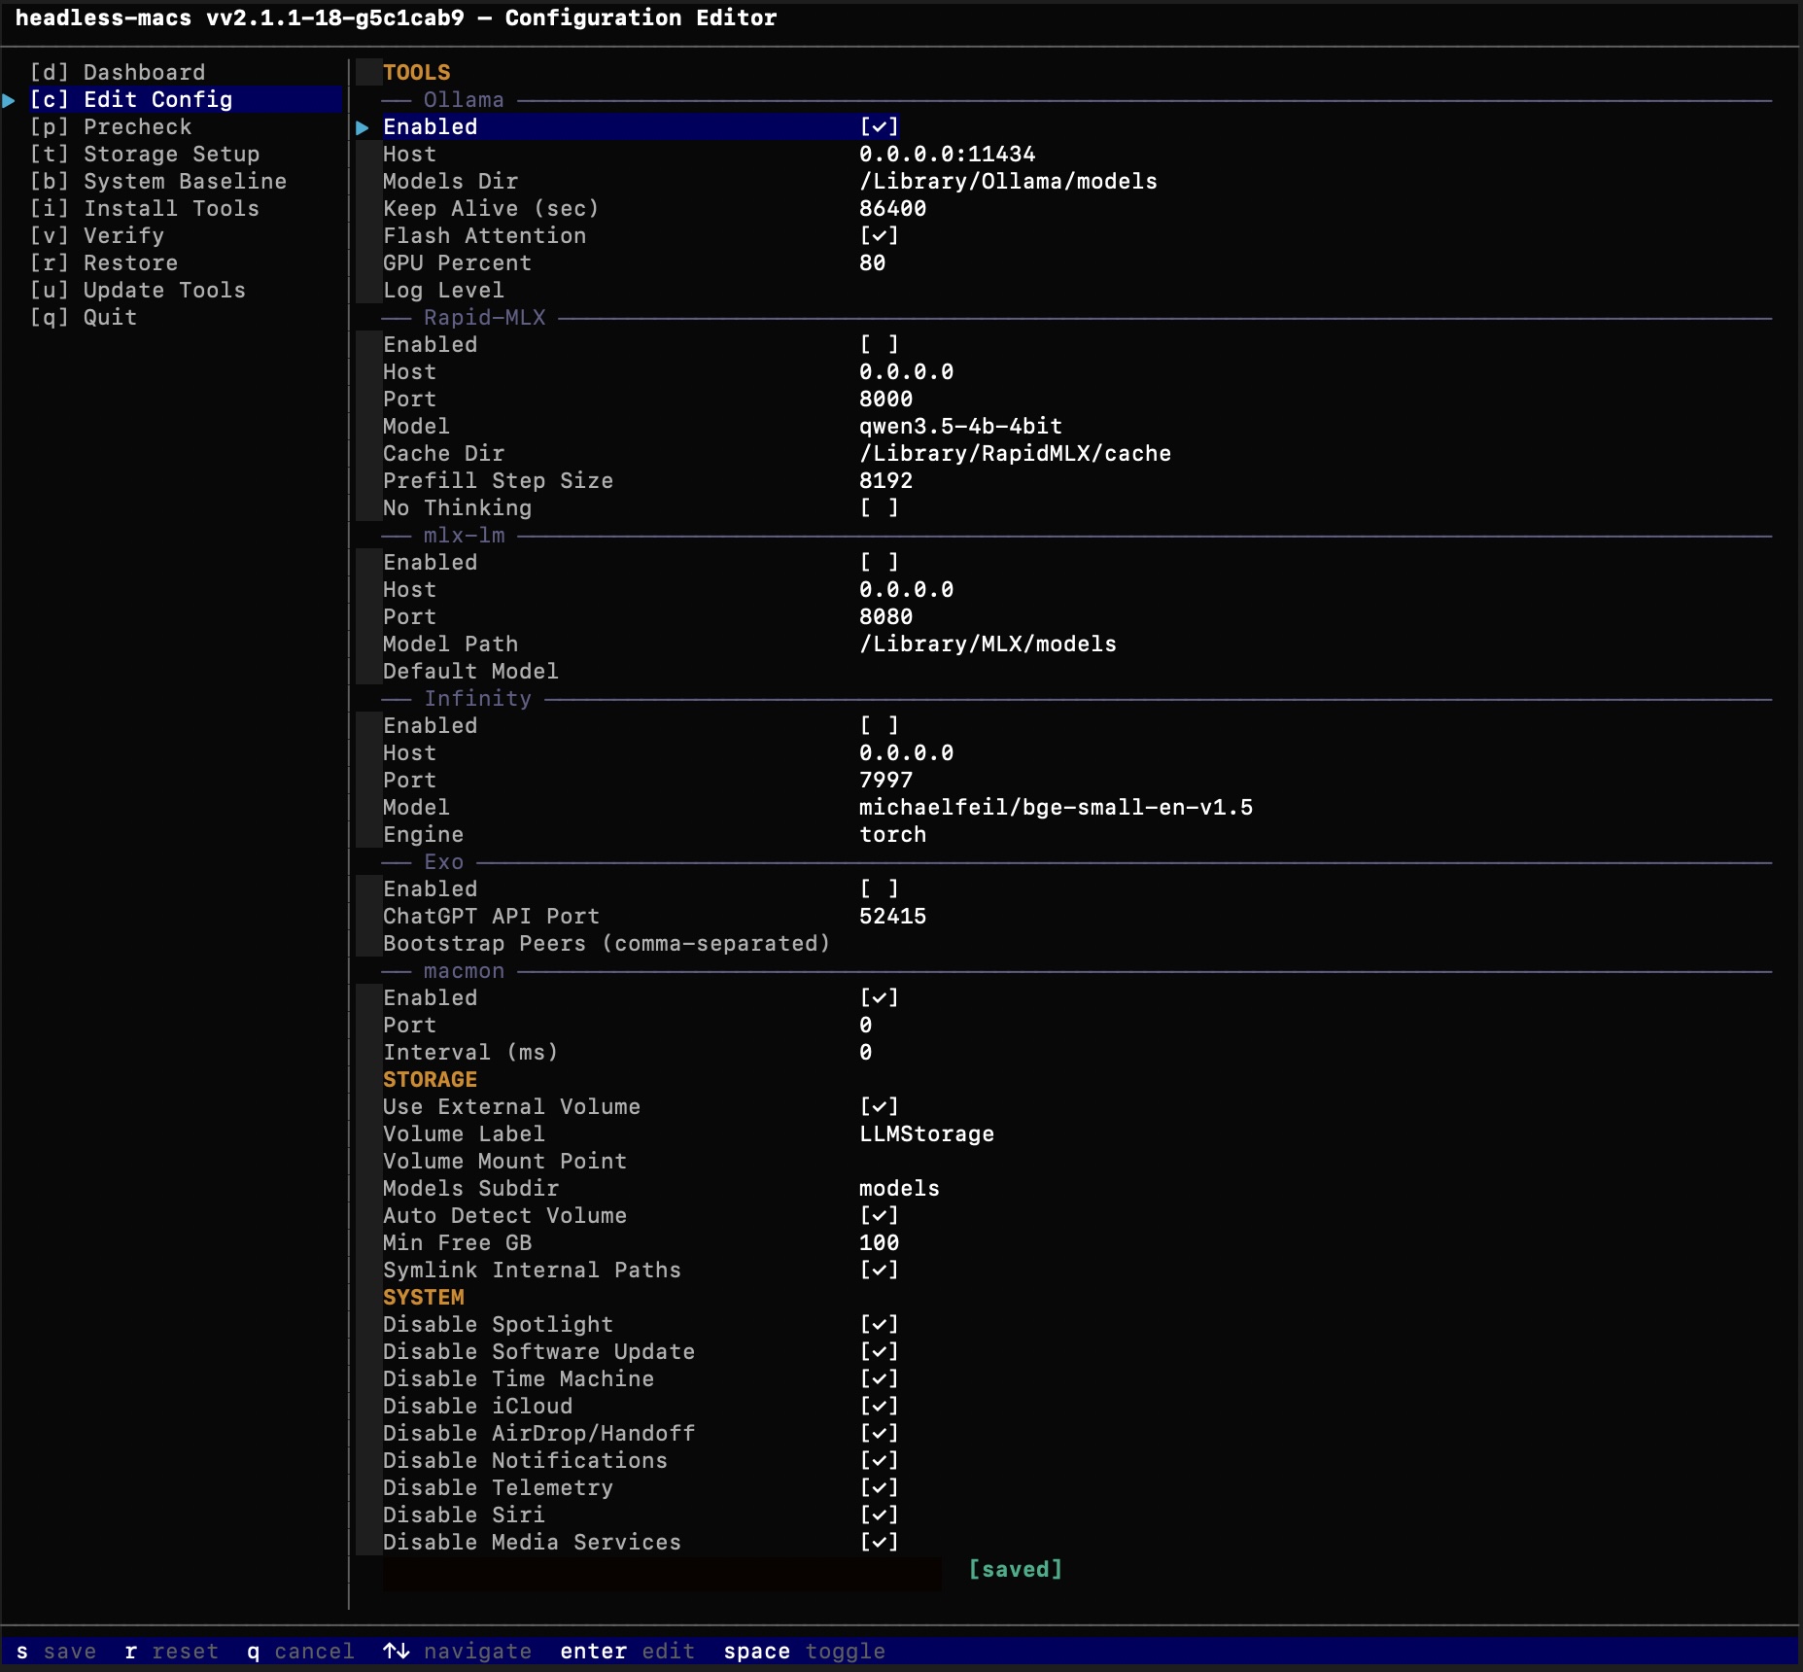1803x1672 pixels.
Task: Enable the Infinity Enabled checkbox
Action: point(879,725)
